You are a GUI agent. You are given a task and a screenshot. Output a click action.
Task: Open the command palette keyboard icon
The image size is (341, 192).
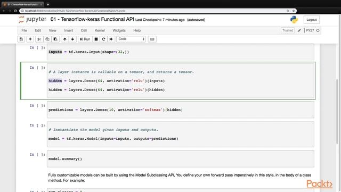click(152, 39)
